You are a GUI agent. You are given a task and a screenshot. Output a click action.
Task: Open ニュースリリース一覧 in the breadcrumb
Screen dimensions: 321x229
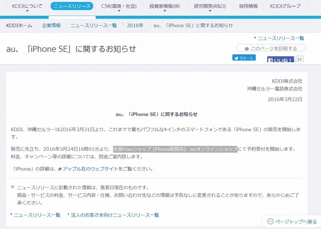(x=93, y=26)
